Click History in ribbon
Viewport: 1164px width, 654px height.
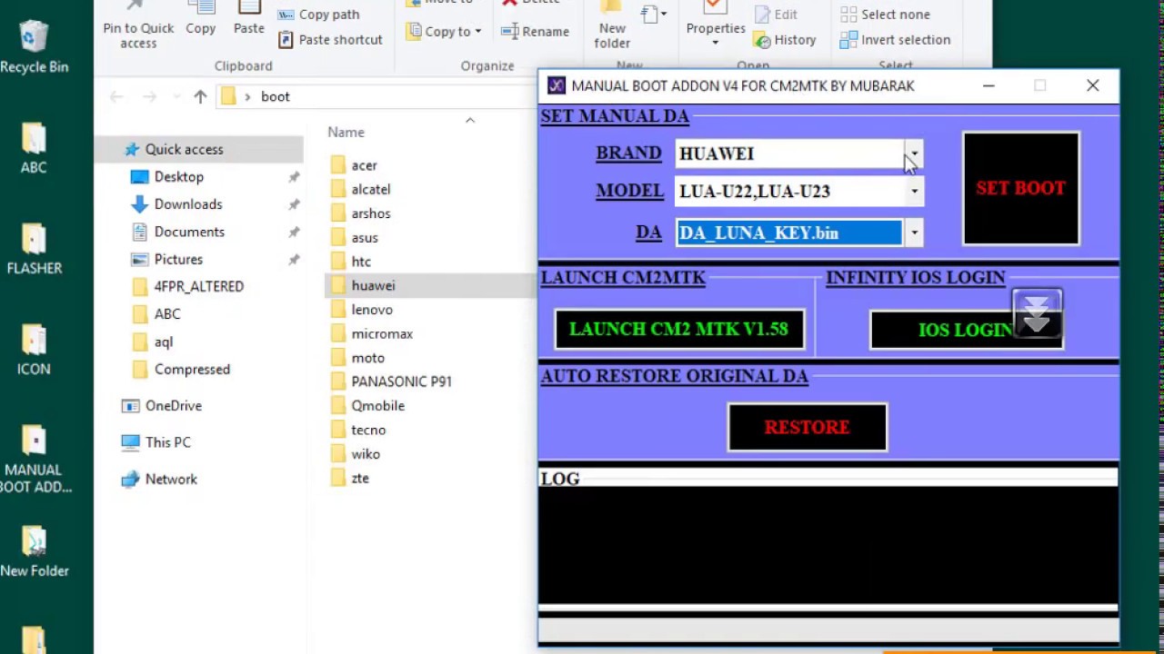786,40
